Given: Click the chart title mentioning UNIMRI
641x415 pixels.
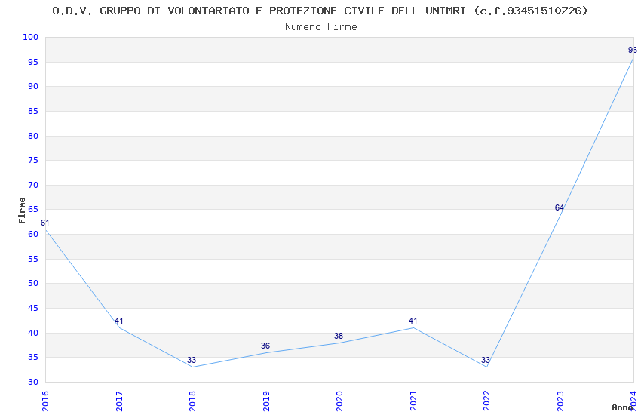Looking at the screenshot, I should (x=320, y=11).
